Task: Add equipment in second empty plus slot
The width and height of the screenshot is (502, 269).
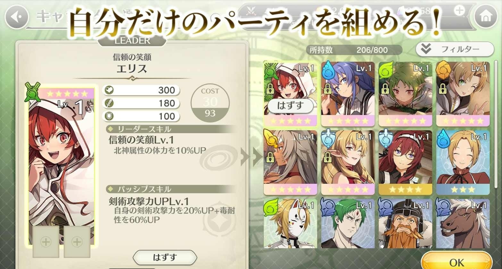Action: 77,242
